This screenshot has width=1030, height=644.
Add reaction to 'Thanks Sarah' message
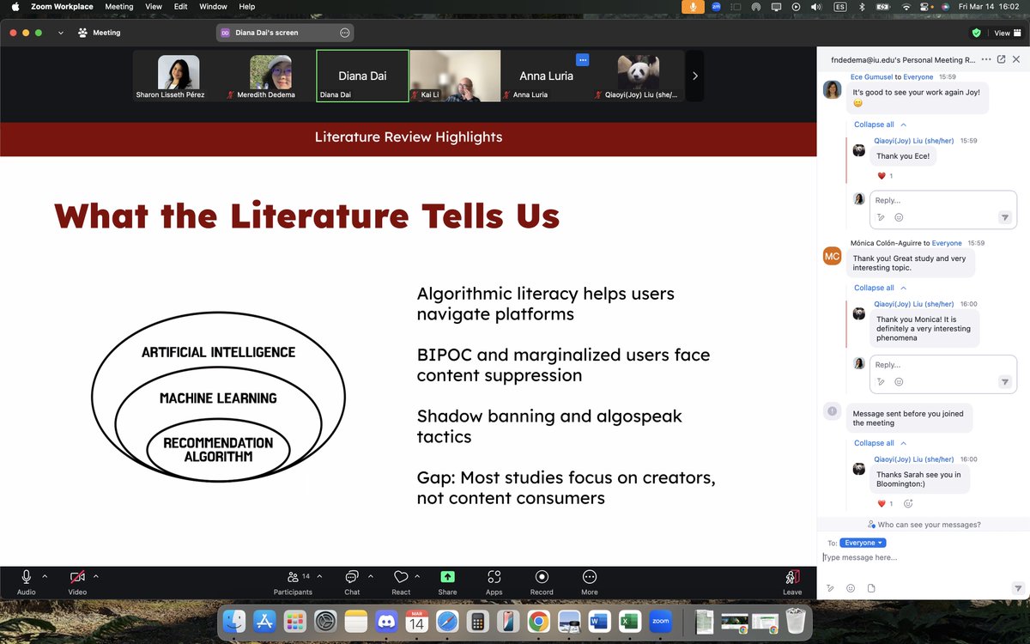point(908,504)
